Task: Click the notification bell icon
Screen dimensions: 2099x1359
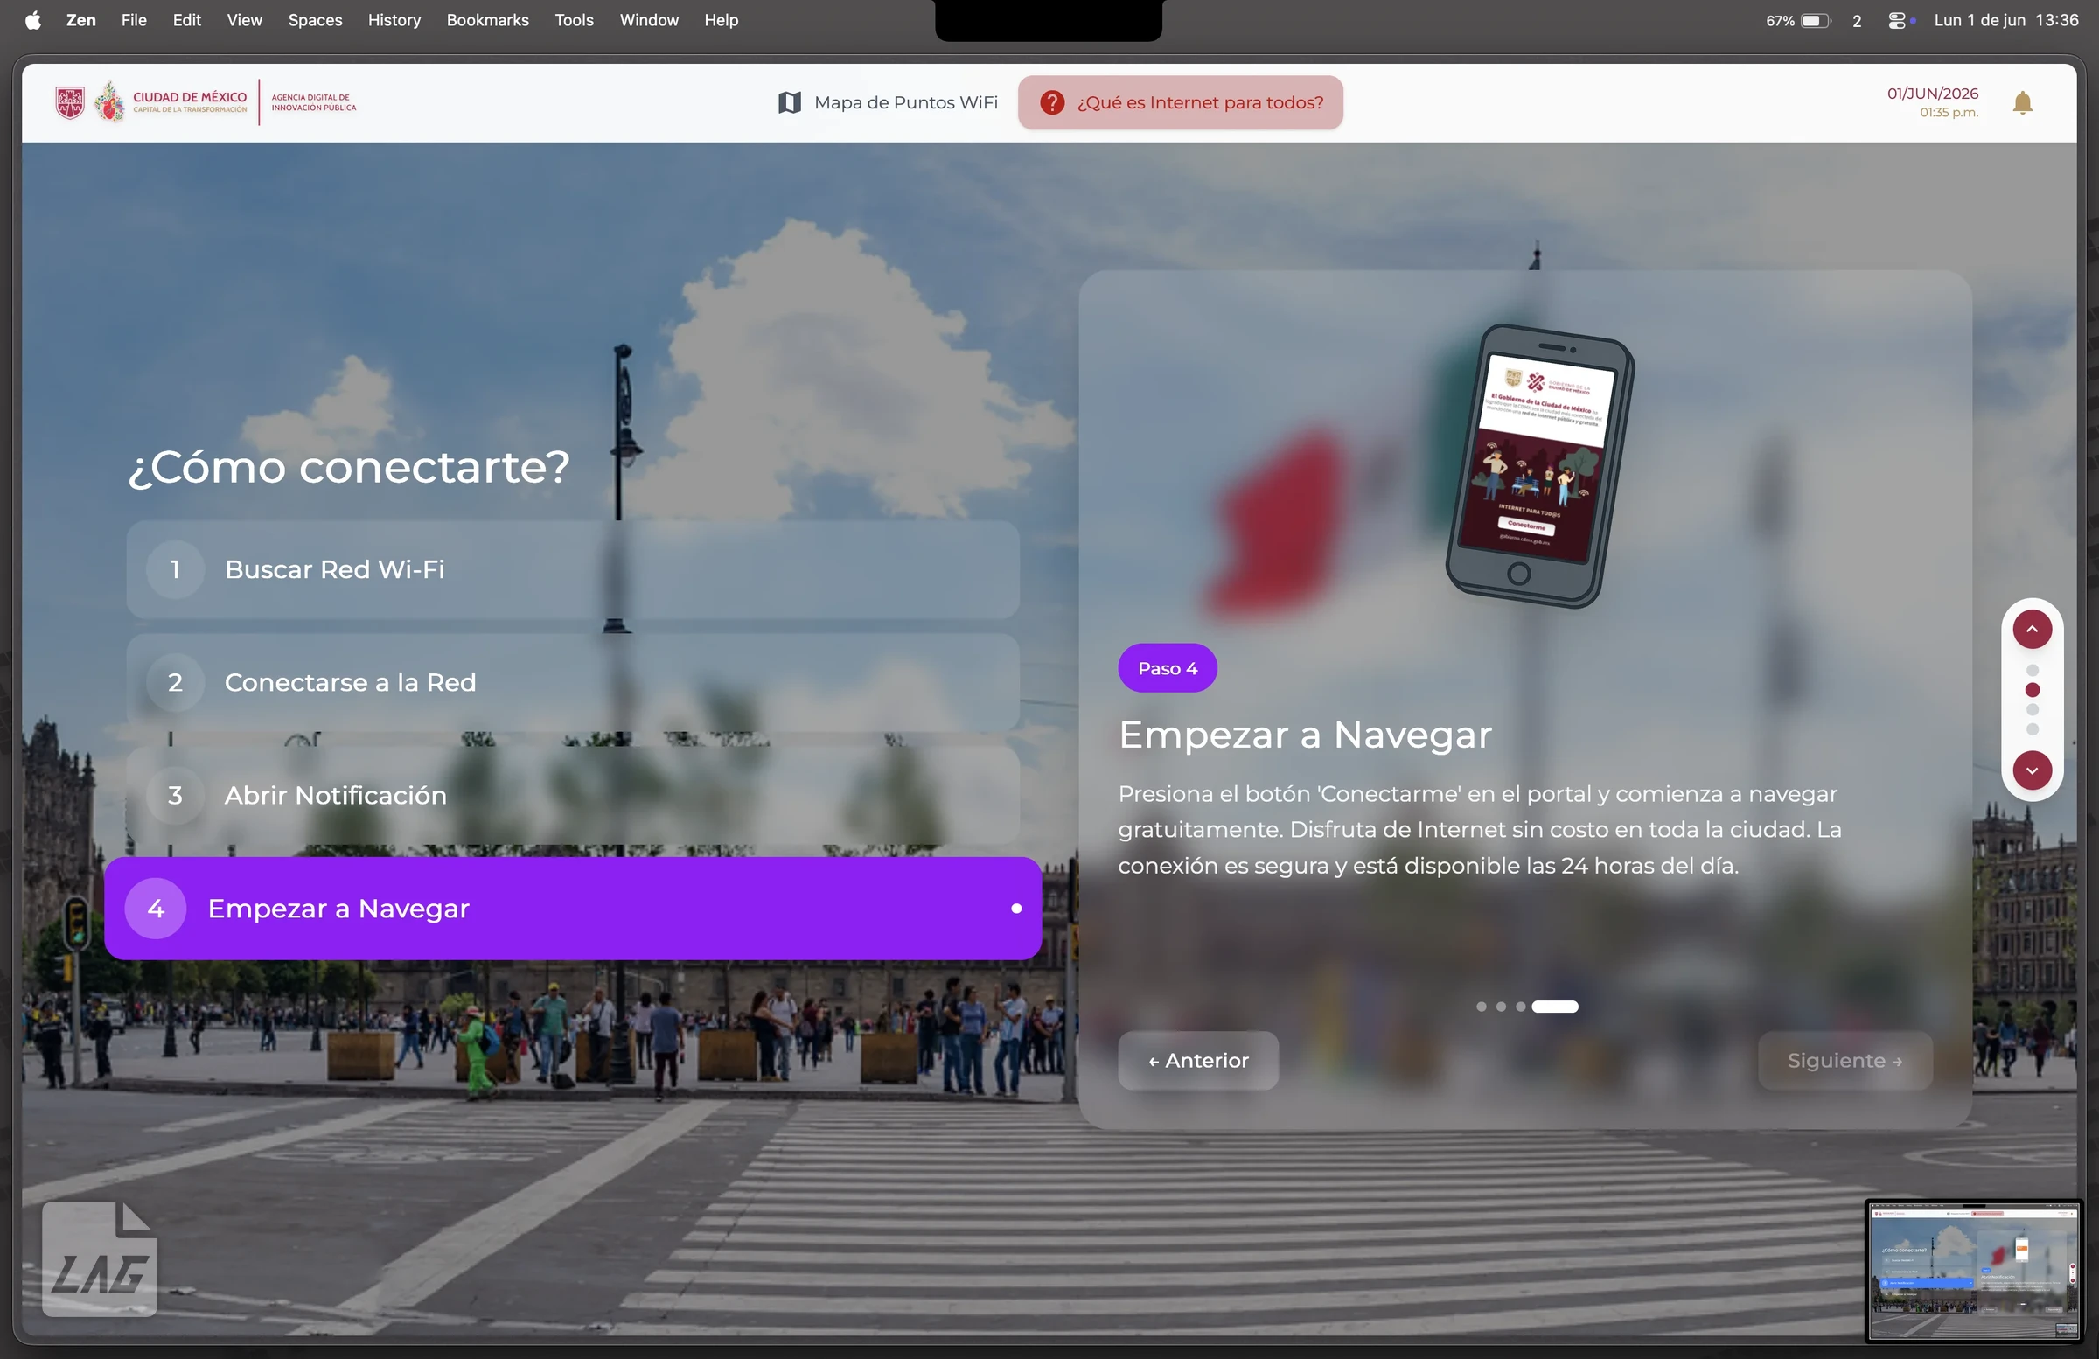Action: pos(2022,103)
